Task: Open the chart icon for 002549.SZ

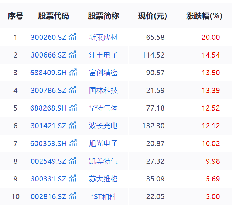Action: 73,161
